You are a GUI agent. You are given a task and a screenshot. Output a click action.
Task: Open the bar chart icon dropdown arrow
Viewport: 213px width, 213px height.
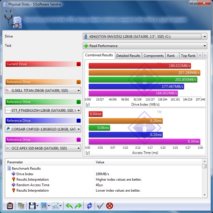pos(49,206)
